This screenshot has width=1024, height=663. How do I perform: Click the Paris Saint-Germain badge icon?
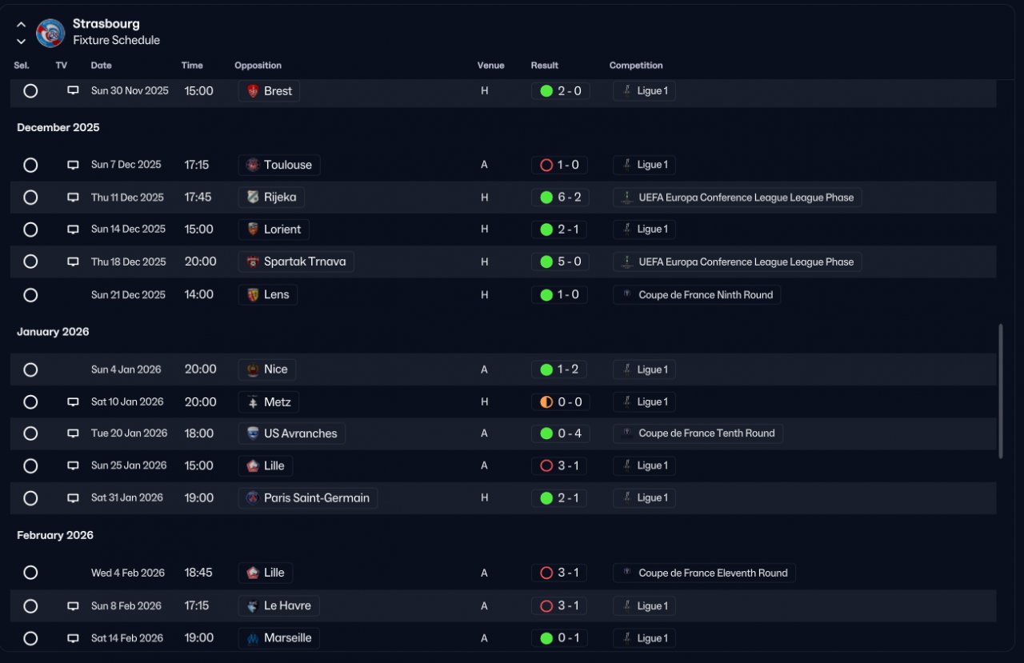253,497
